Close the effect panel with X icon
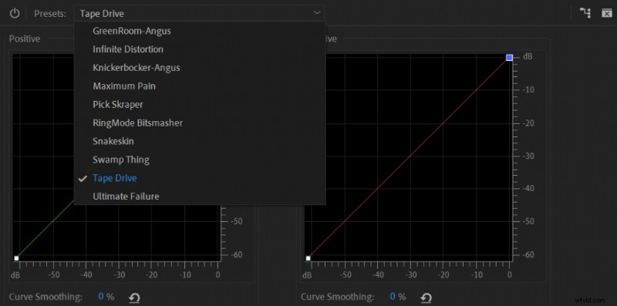The height and width of the screenshot is (306, 617). pos(607,13)
